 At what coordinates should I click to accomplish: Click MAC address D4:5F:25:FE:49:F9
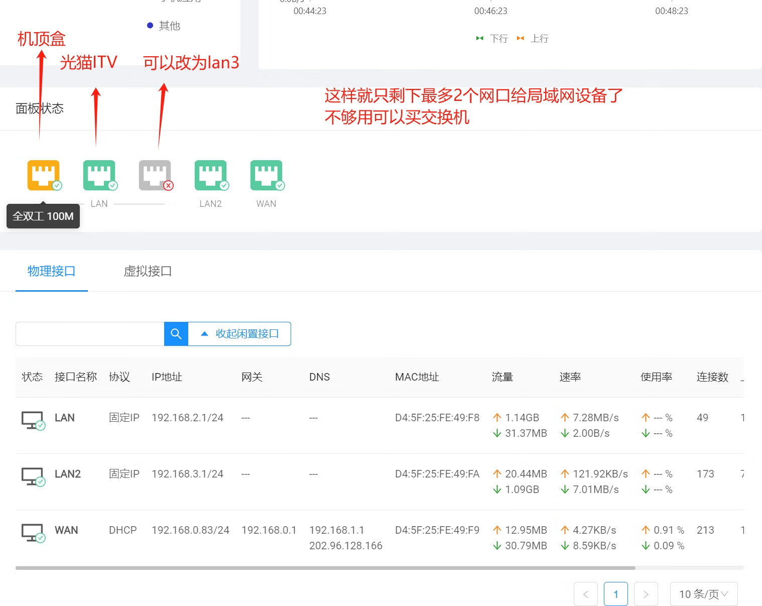pyautogui.click(x=437, y=530)
